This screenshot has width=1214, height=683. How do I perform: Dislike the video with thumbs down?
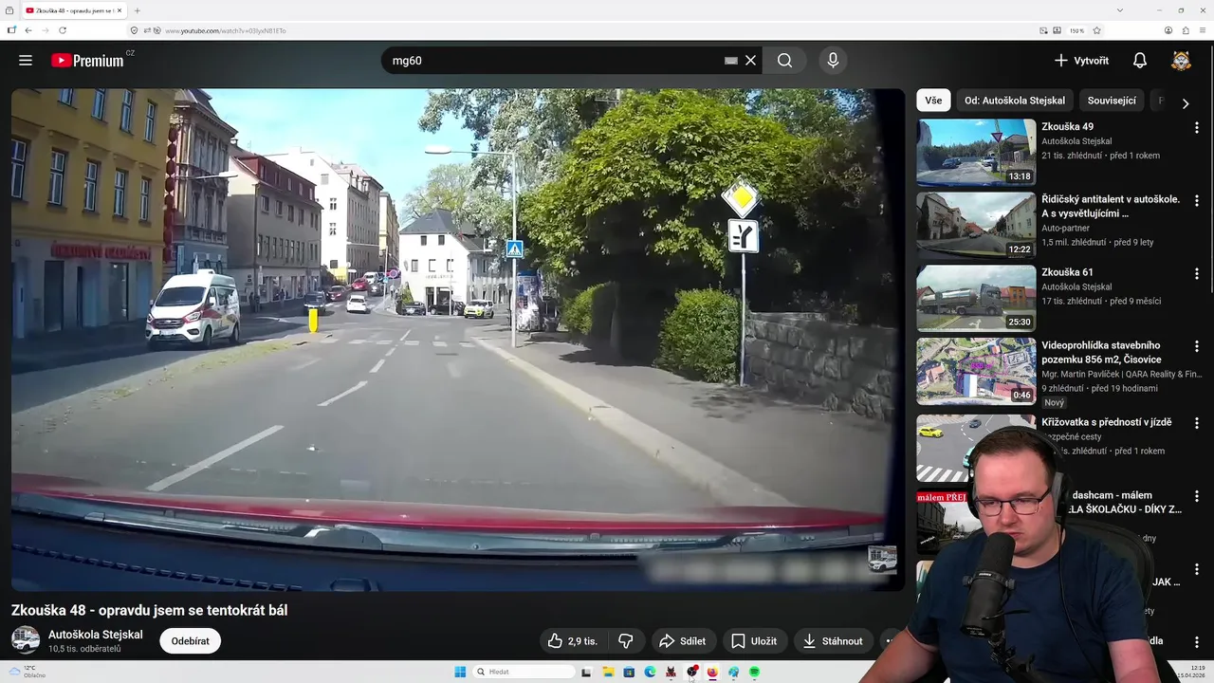626,641
